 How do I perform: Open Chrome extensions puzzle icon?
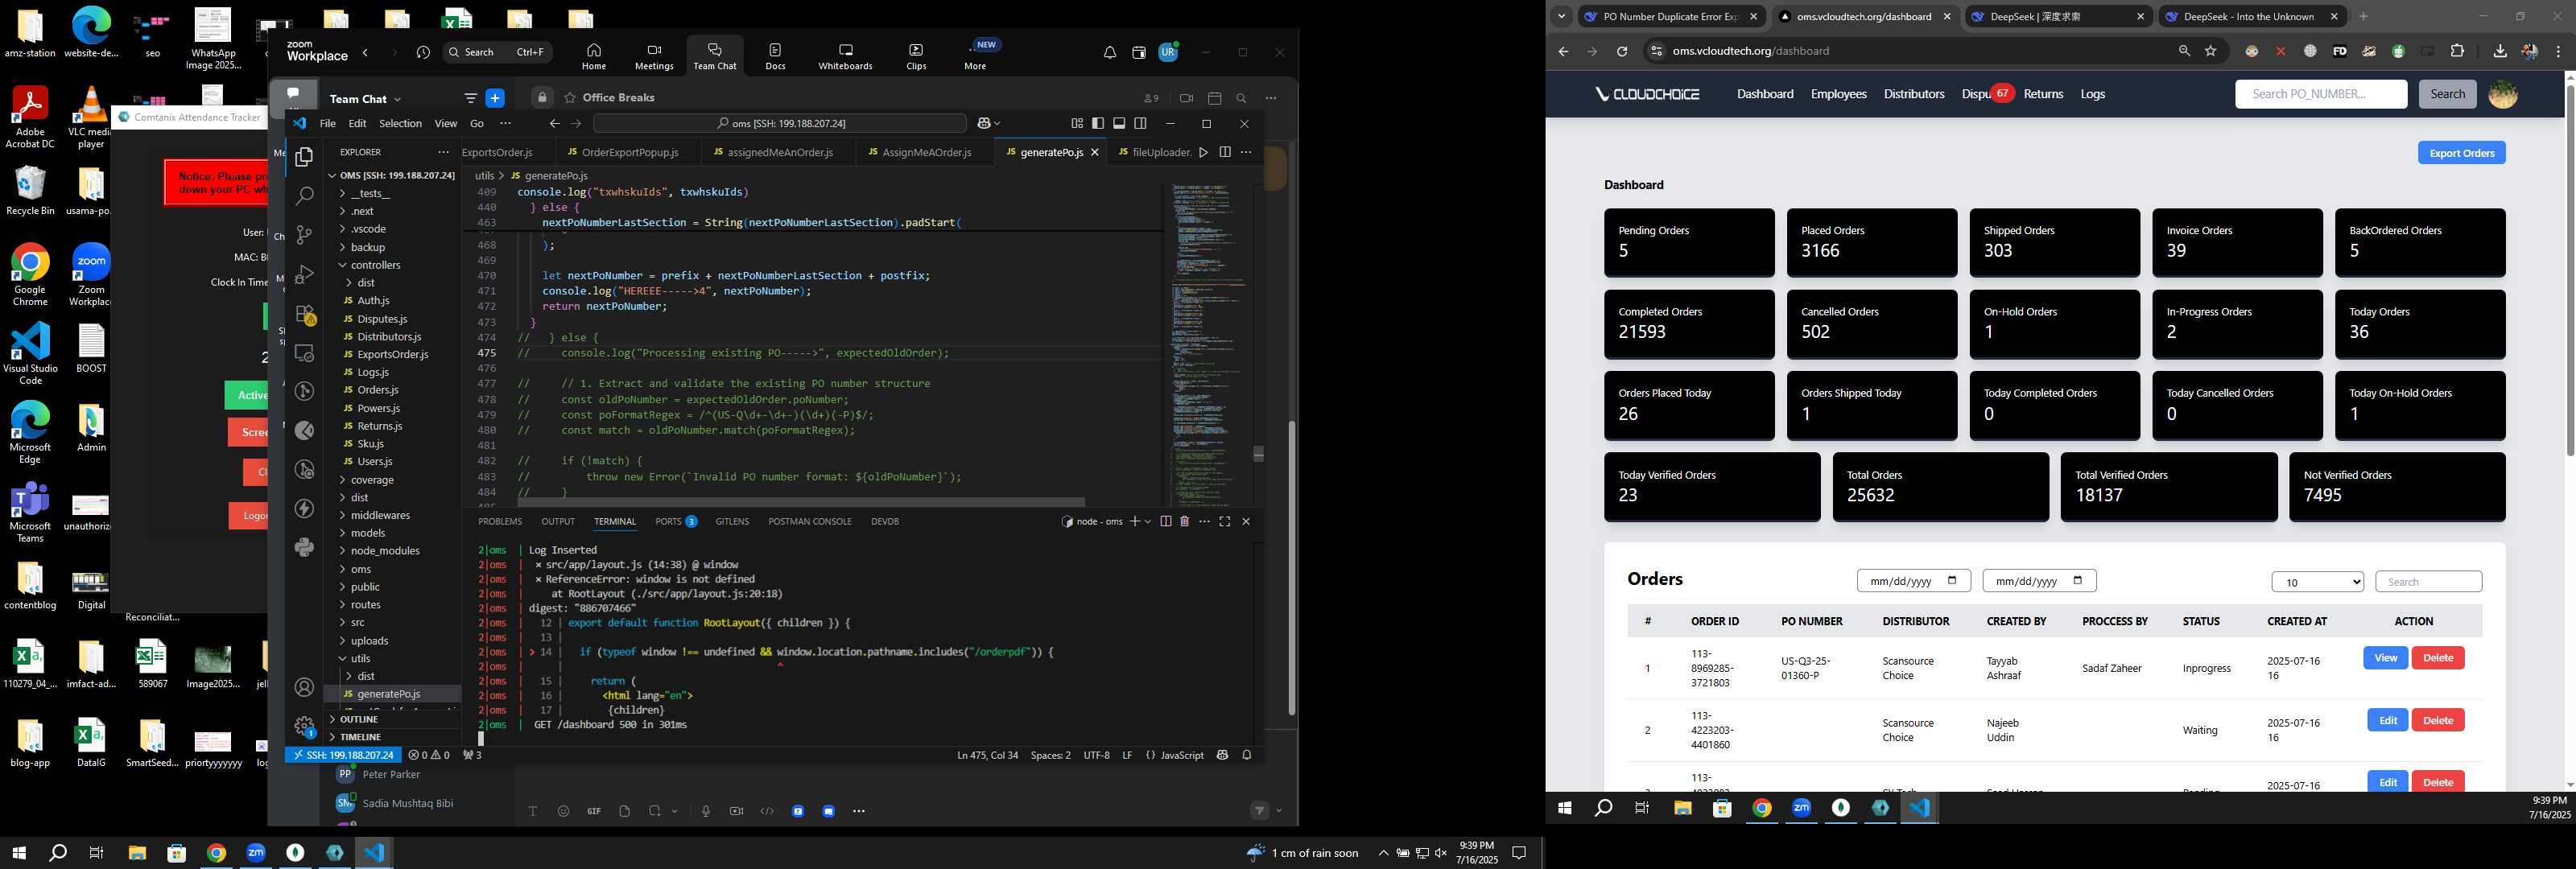pos(2457,52)
